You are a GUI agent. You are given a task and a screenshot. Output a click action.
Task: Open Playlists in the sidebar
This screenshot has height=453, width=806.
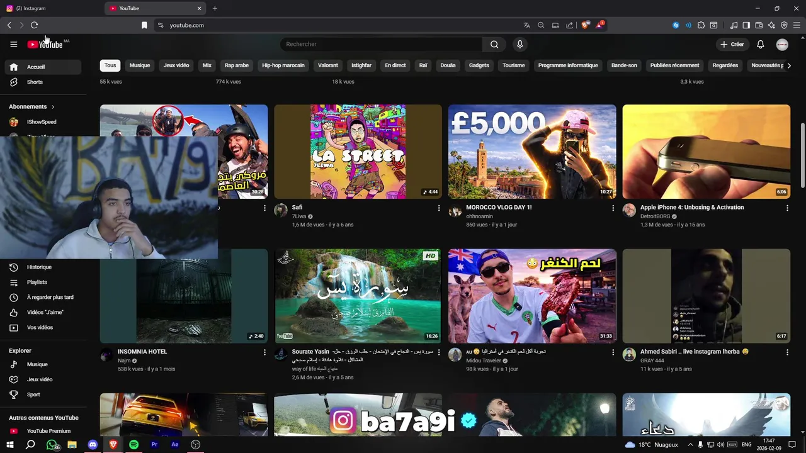(43, 282)
